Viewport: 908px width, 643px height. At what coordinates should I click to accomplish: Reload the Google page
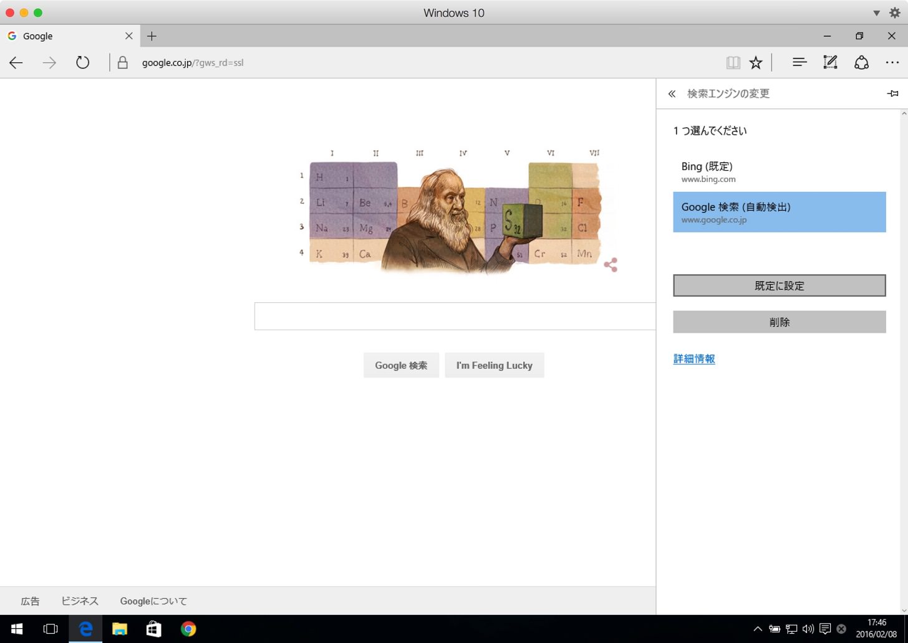click(82, 62)
